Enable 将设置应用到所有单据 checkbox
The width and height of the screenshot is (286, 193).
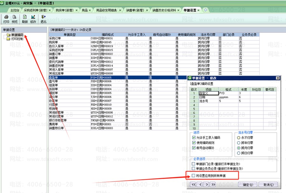[x=194, y=176]
